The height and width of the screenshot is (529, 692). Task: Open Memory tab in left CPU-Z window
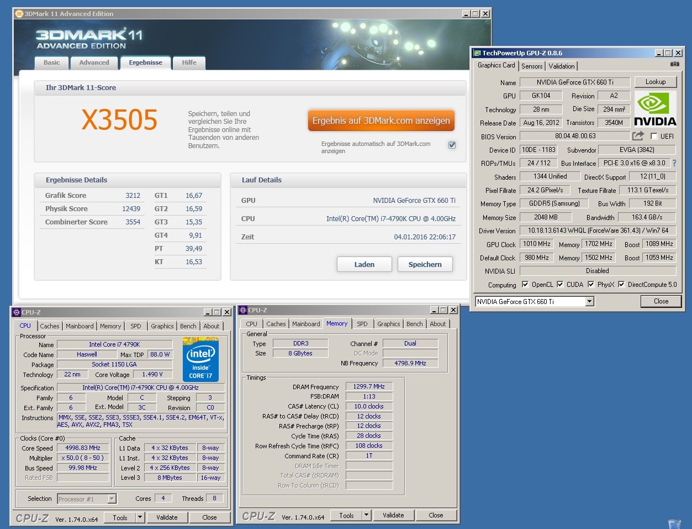(x=110, y=326)
